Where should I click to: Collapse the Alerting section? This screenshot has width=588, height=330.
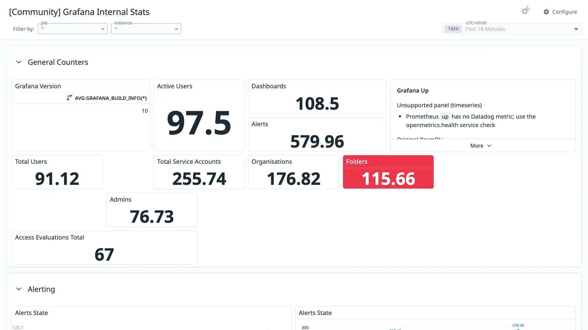[19, 289]
